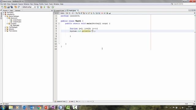Open Chrome from the Windows taskbar
Viewport: 196px width, 110px height.
39,108
